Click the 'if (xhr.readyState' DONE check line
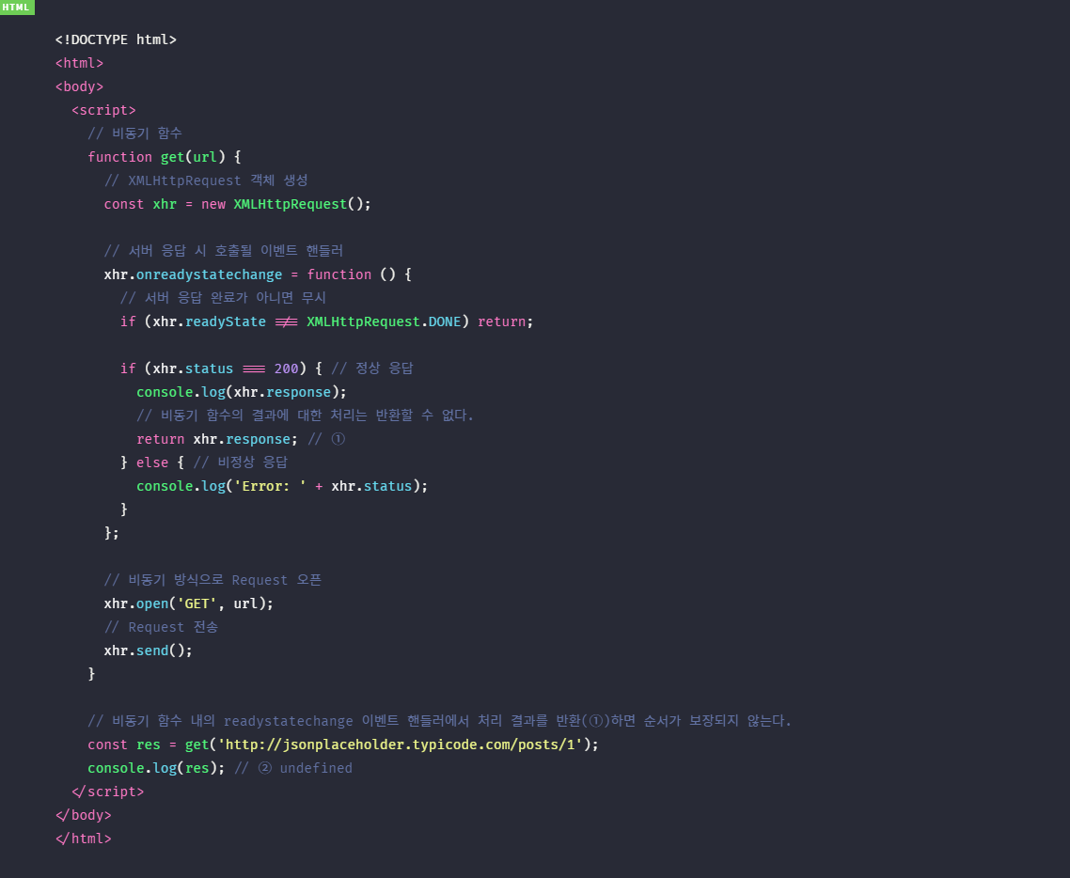Screen dimensions: 1070x878 click(327, 321)
